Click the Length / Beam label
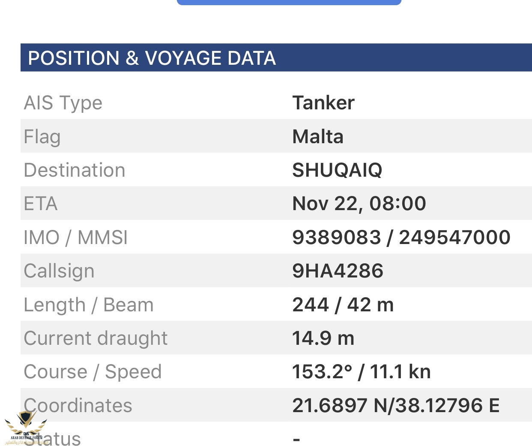Viewport: 532px width, 446px height. coord(89,305)
